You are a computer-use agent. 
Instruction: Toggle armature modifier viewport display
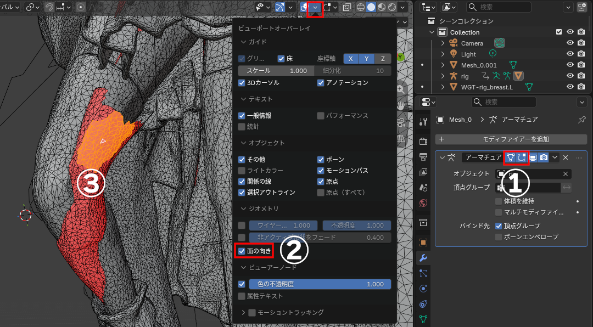click(x=533, y=157)
